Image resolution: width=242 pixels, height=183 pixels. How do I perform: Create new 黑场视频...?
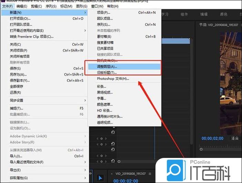coord(124,92)
